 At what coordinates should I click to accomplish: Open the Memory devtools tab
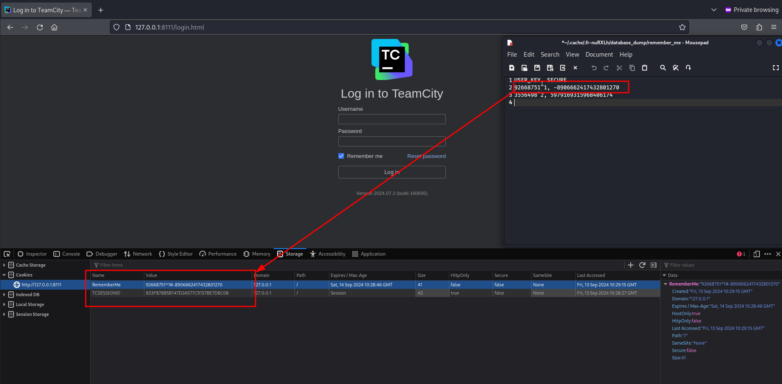[257, 254]
